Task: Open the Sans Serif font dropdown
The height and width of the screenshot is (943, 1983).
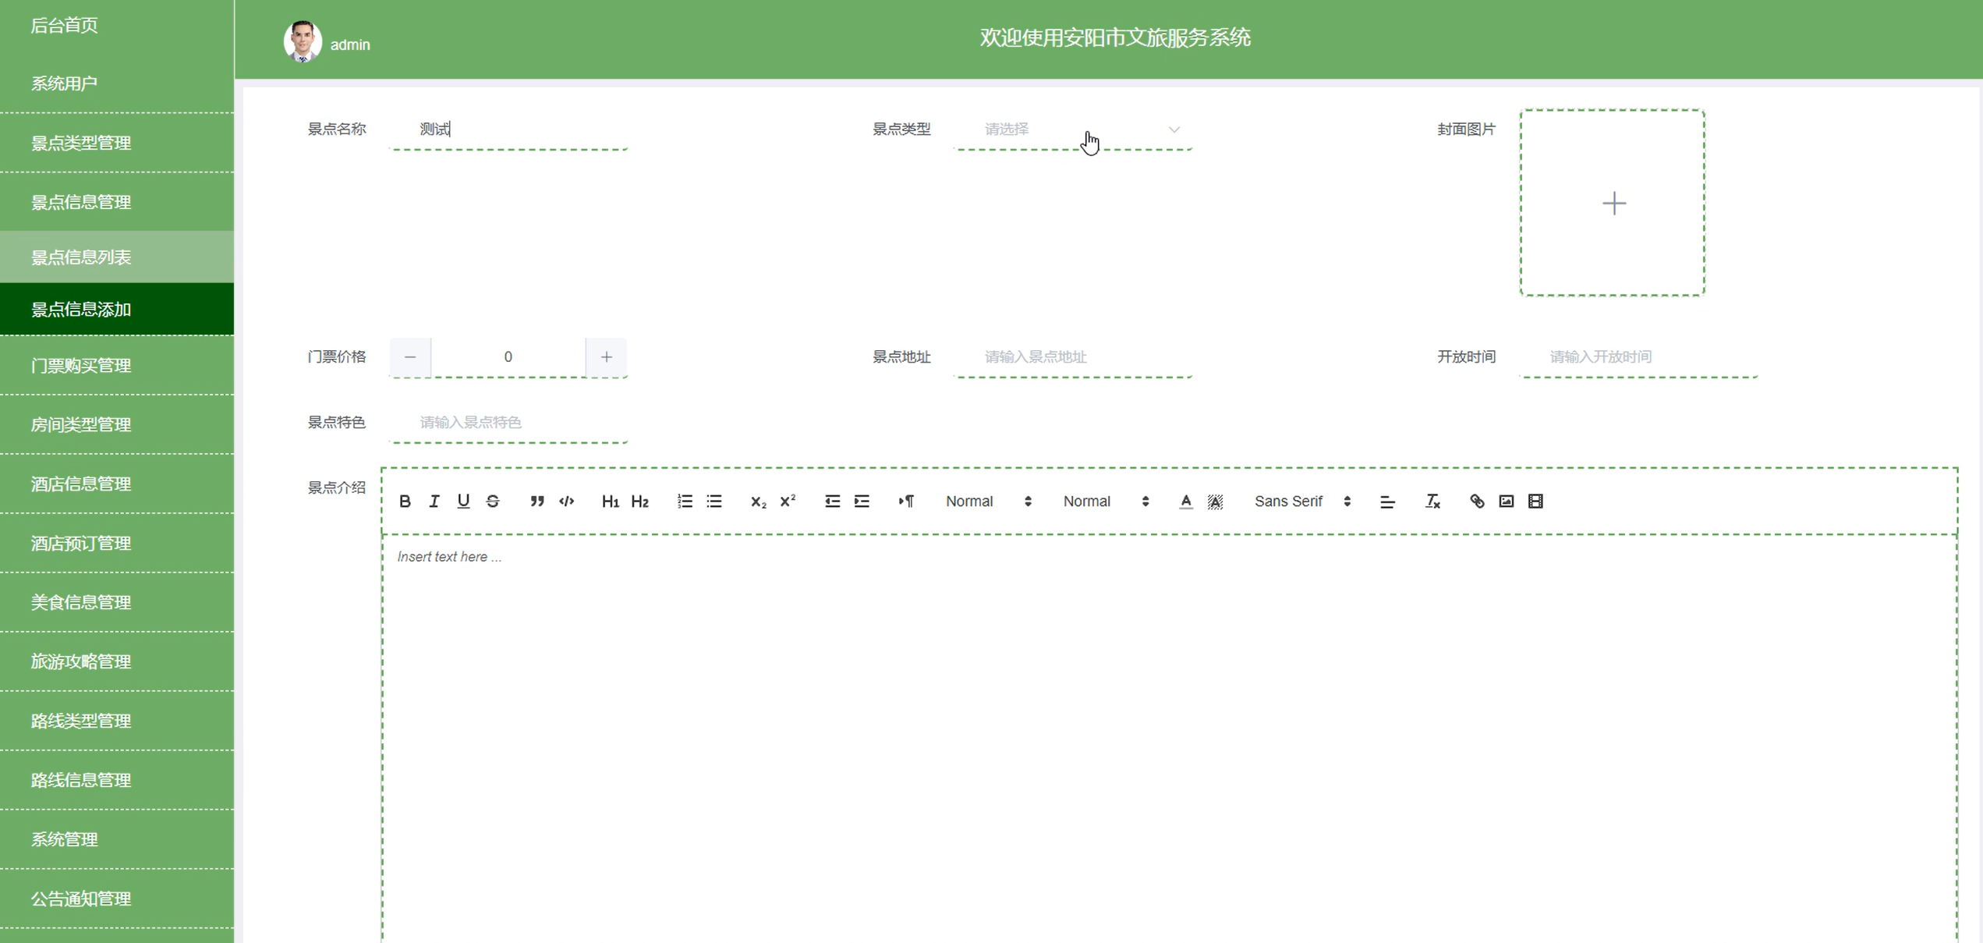Action: (1301, 502)
